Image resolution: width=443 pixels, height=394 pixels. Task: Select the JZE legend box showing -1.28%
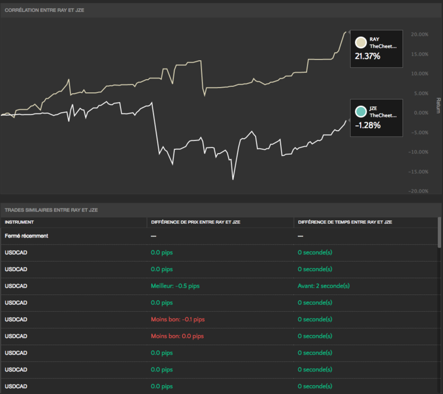(x=376, y=118)
